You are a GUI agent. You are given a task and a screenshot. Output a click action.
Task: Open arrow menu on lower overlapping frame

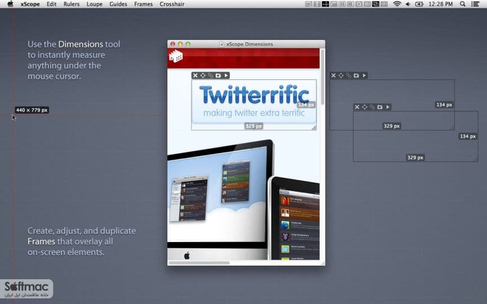coord(388,107)
